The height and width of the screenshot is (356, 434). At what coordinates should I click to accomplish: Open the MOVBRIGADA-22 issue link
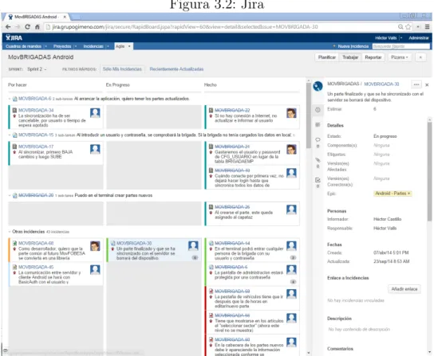[x=232, y=110]
